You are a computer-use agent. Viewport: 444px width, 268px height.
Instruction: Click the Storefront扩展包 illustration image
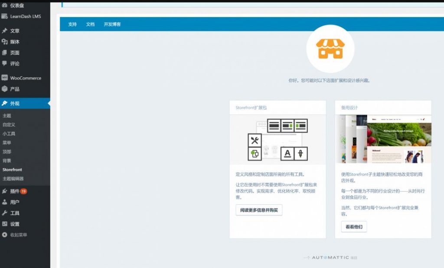pyautogui.click(x=278, y=140)
